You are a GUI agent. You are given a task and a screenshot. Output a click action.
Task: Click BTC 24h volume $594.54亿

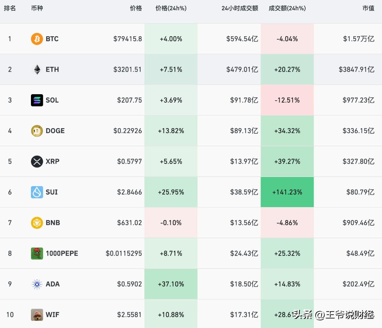[x=242, y=39]
